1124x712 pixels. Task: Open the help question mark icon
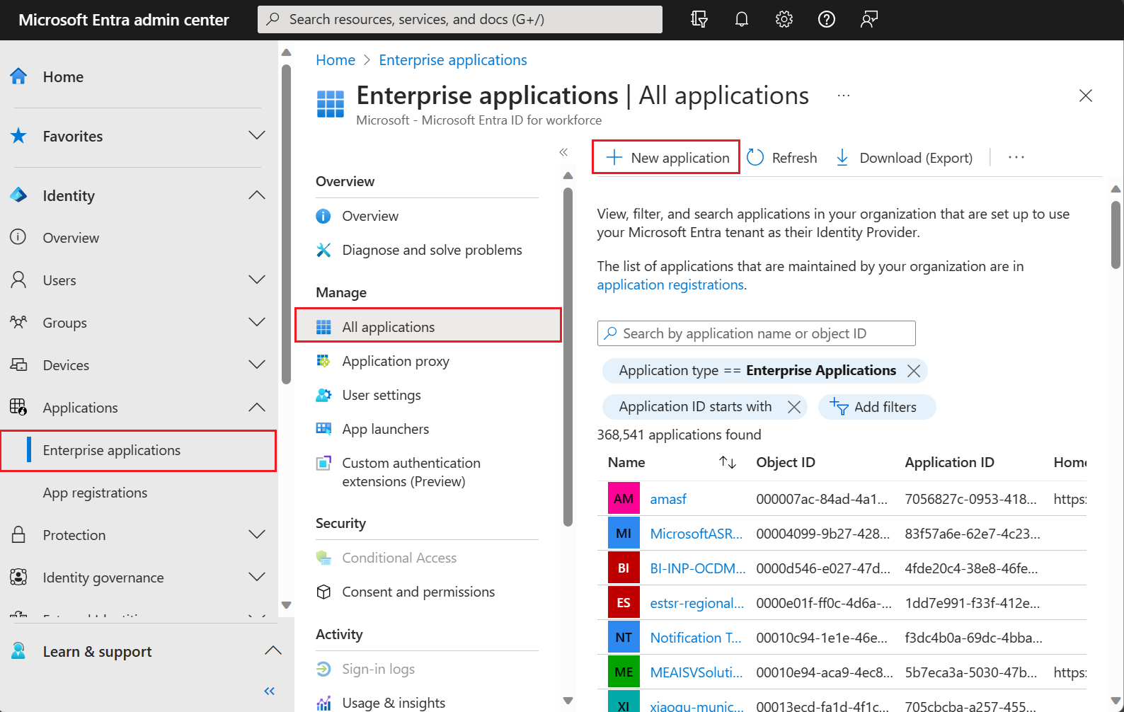coord(827,19)
